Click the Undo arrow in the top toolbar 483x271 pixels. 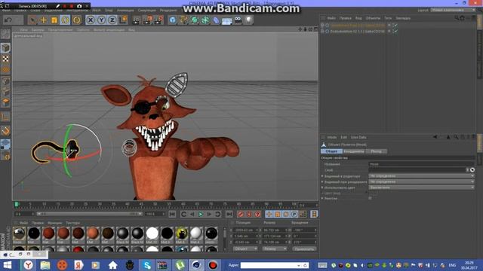click(9, 20)
